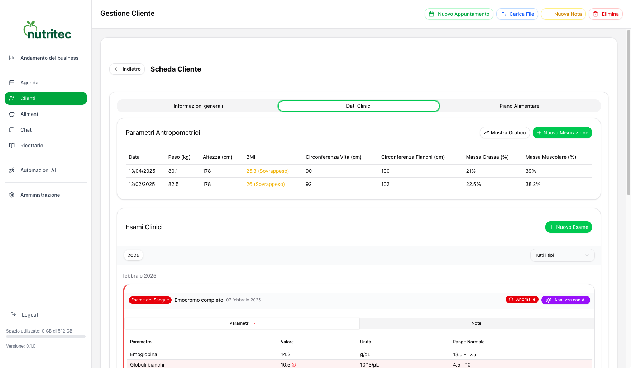Open the Tutti i tipi dropdown

click(x=562, y=255)
